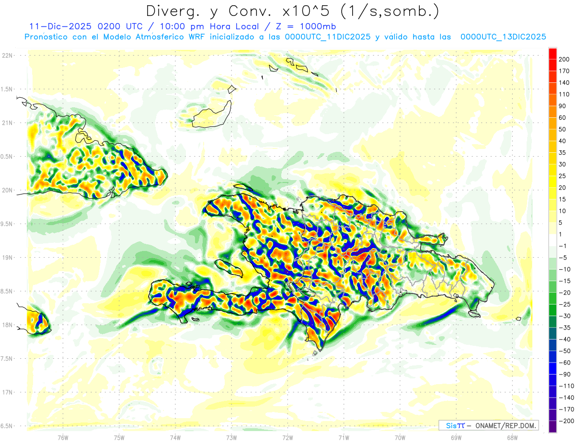Click the latitude label "7.5N"
This screenshot has width=575, height=444.
(x=7, y=359)
